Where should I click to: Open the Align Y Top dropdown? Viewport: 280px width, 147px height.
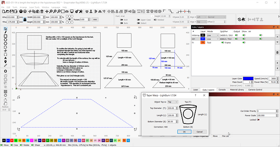point(202,22)
